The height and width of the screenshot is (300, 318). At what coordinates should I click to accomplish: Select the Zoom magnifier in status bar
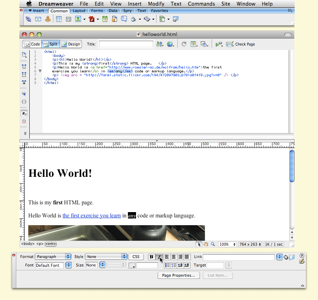pos(213,244)
